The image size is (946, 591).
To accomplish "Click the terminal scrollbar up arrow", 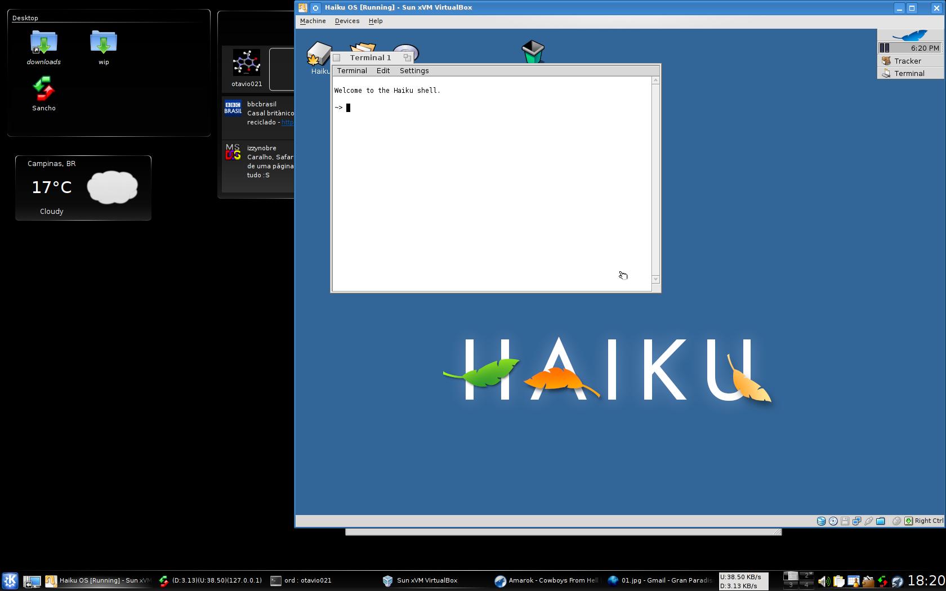I will point(655,80).
